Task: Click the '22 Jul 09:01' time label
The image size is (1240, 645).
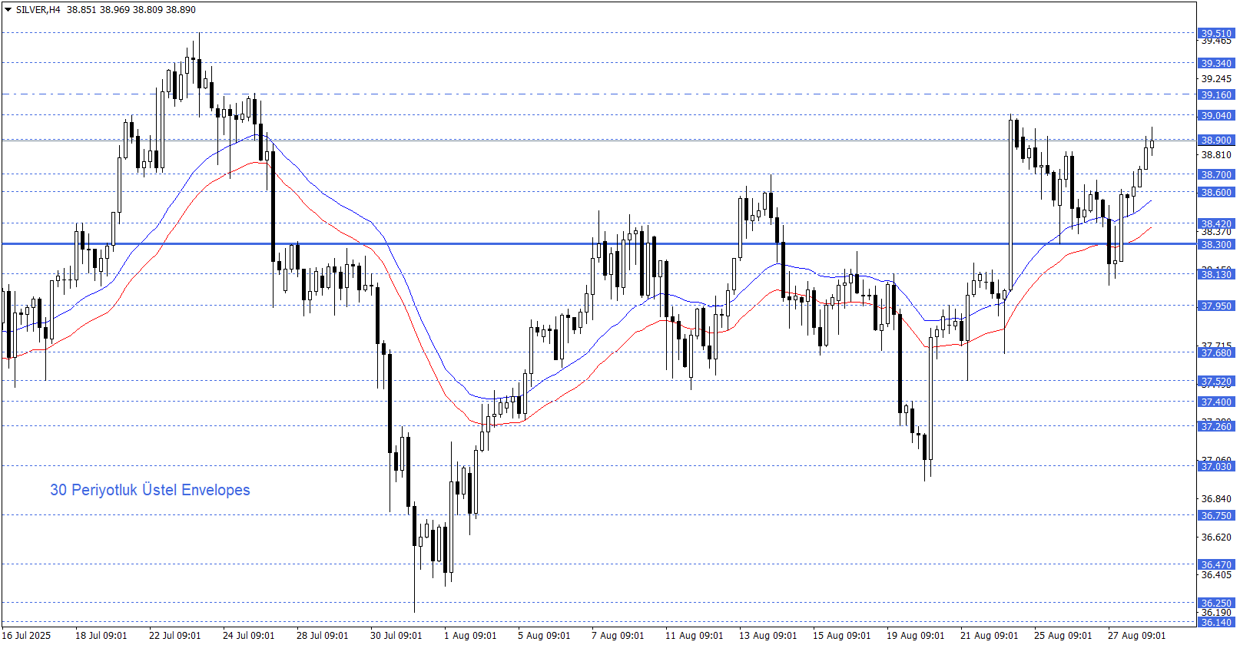Action: (x=175, y=636)
